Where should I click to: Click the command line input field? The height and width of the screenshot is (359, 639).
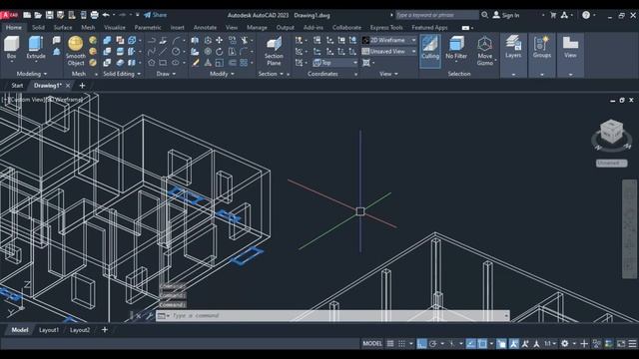tap(332, 315)
